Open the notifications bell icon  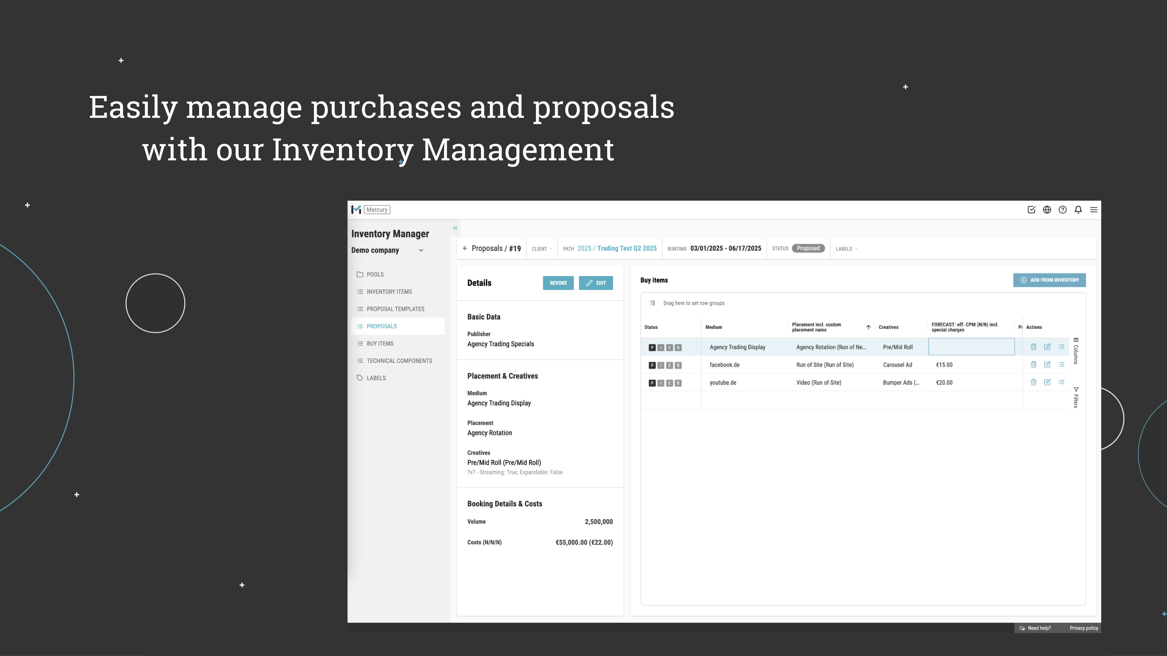click(1078, 210)
